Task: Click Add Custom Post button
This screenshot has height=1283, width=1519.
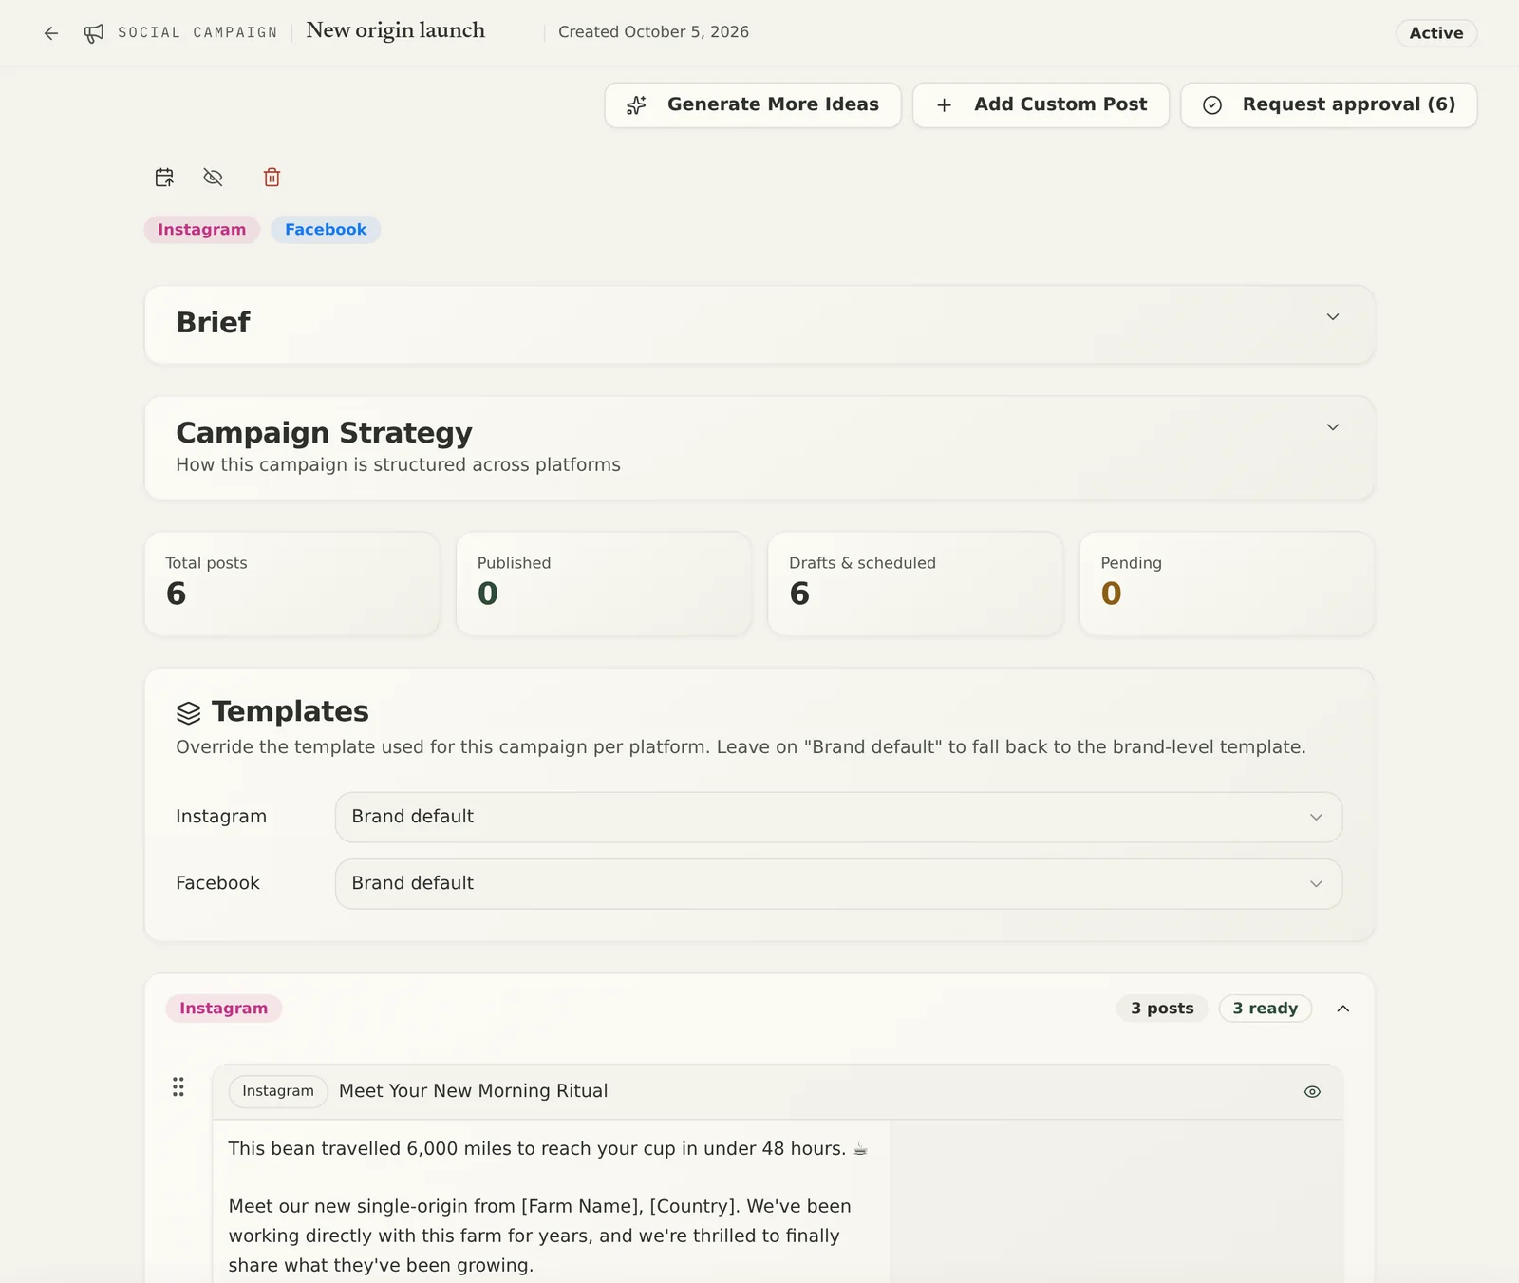Action: (x=1041, y=104)
